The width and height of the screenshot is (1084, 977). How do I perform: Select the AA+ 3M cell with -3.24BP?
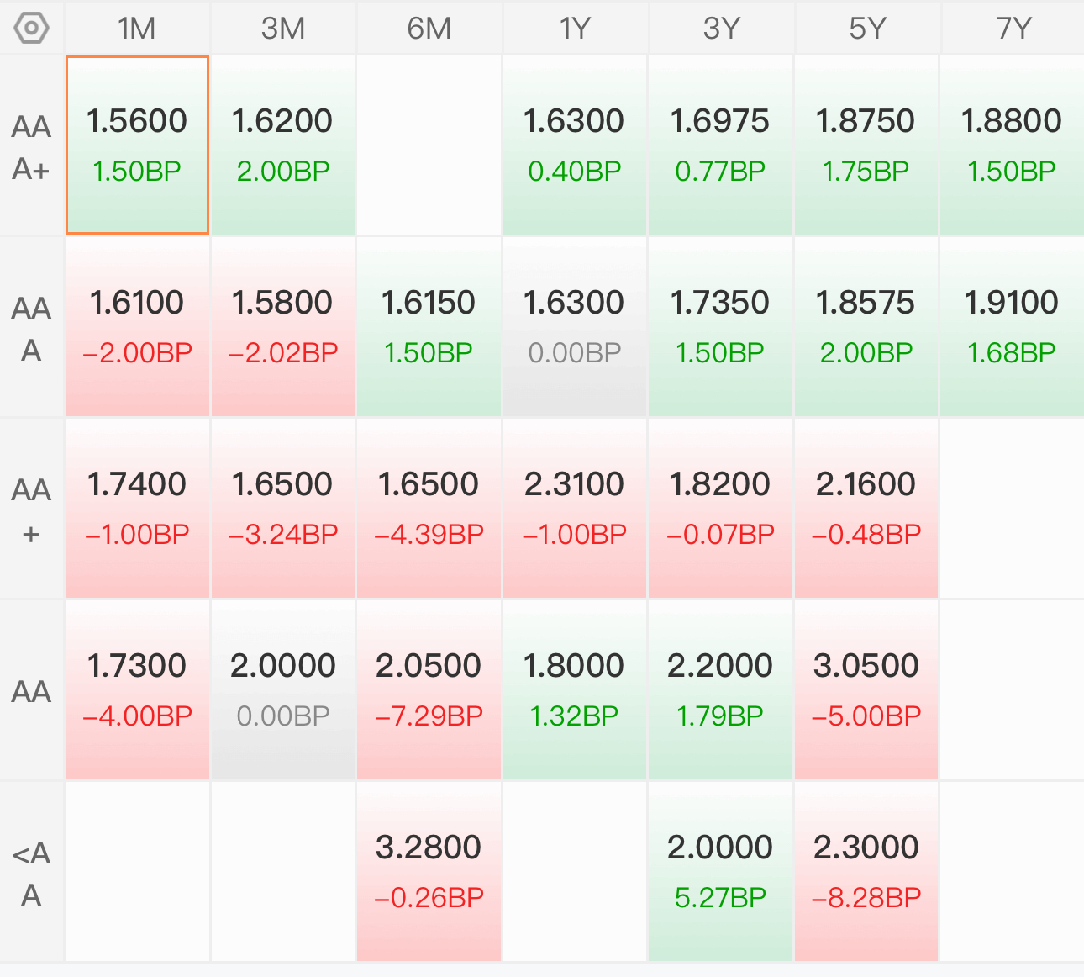pyautogui.click(x=283, y=508)
